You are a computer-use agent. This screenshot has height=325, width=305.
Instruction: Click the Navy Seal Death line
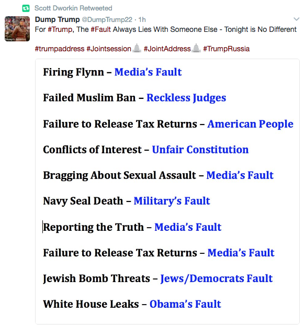127,201
